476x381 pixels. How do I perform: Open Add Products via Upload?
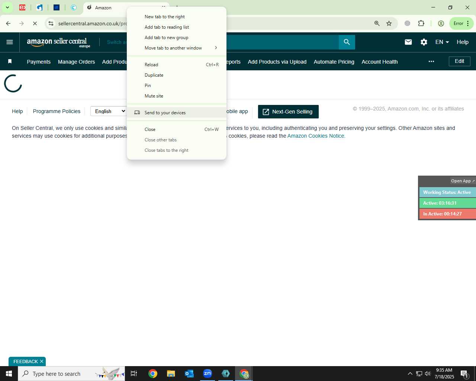pyautogui.click(x=277, y=62)
